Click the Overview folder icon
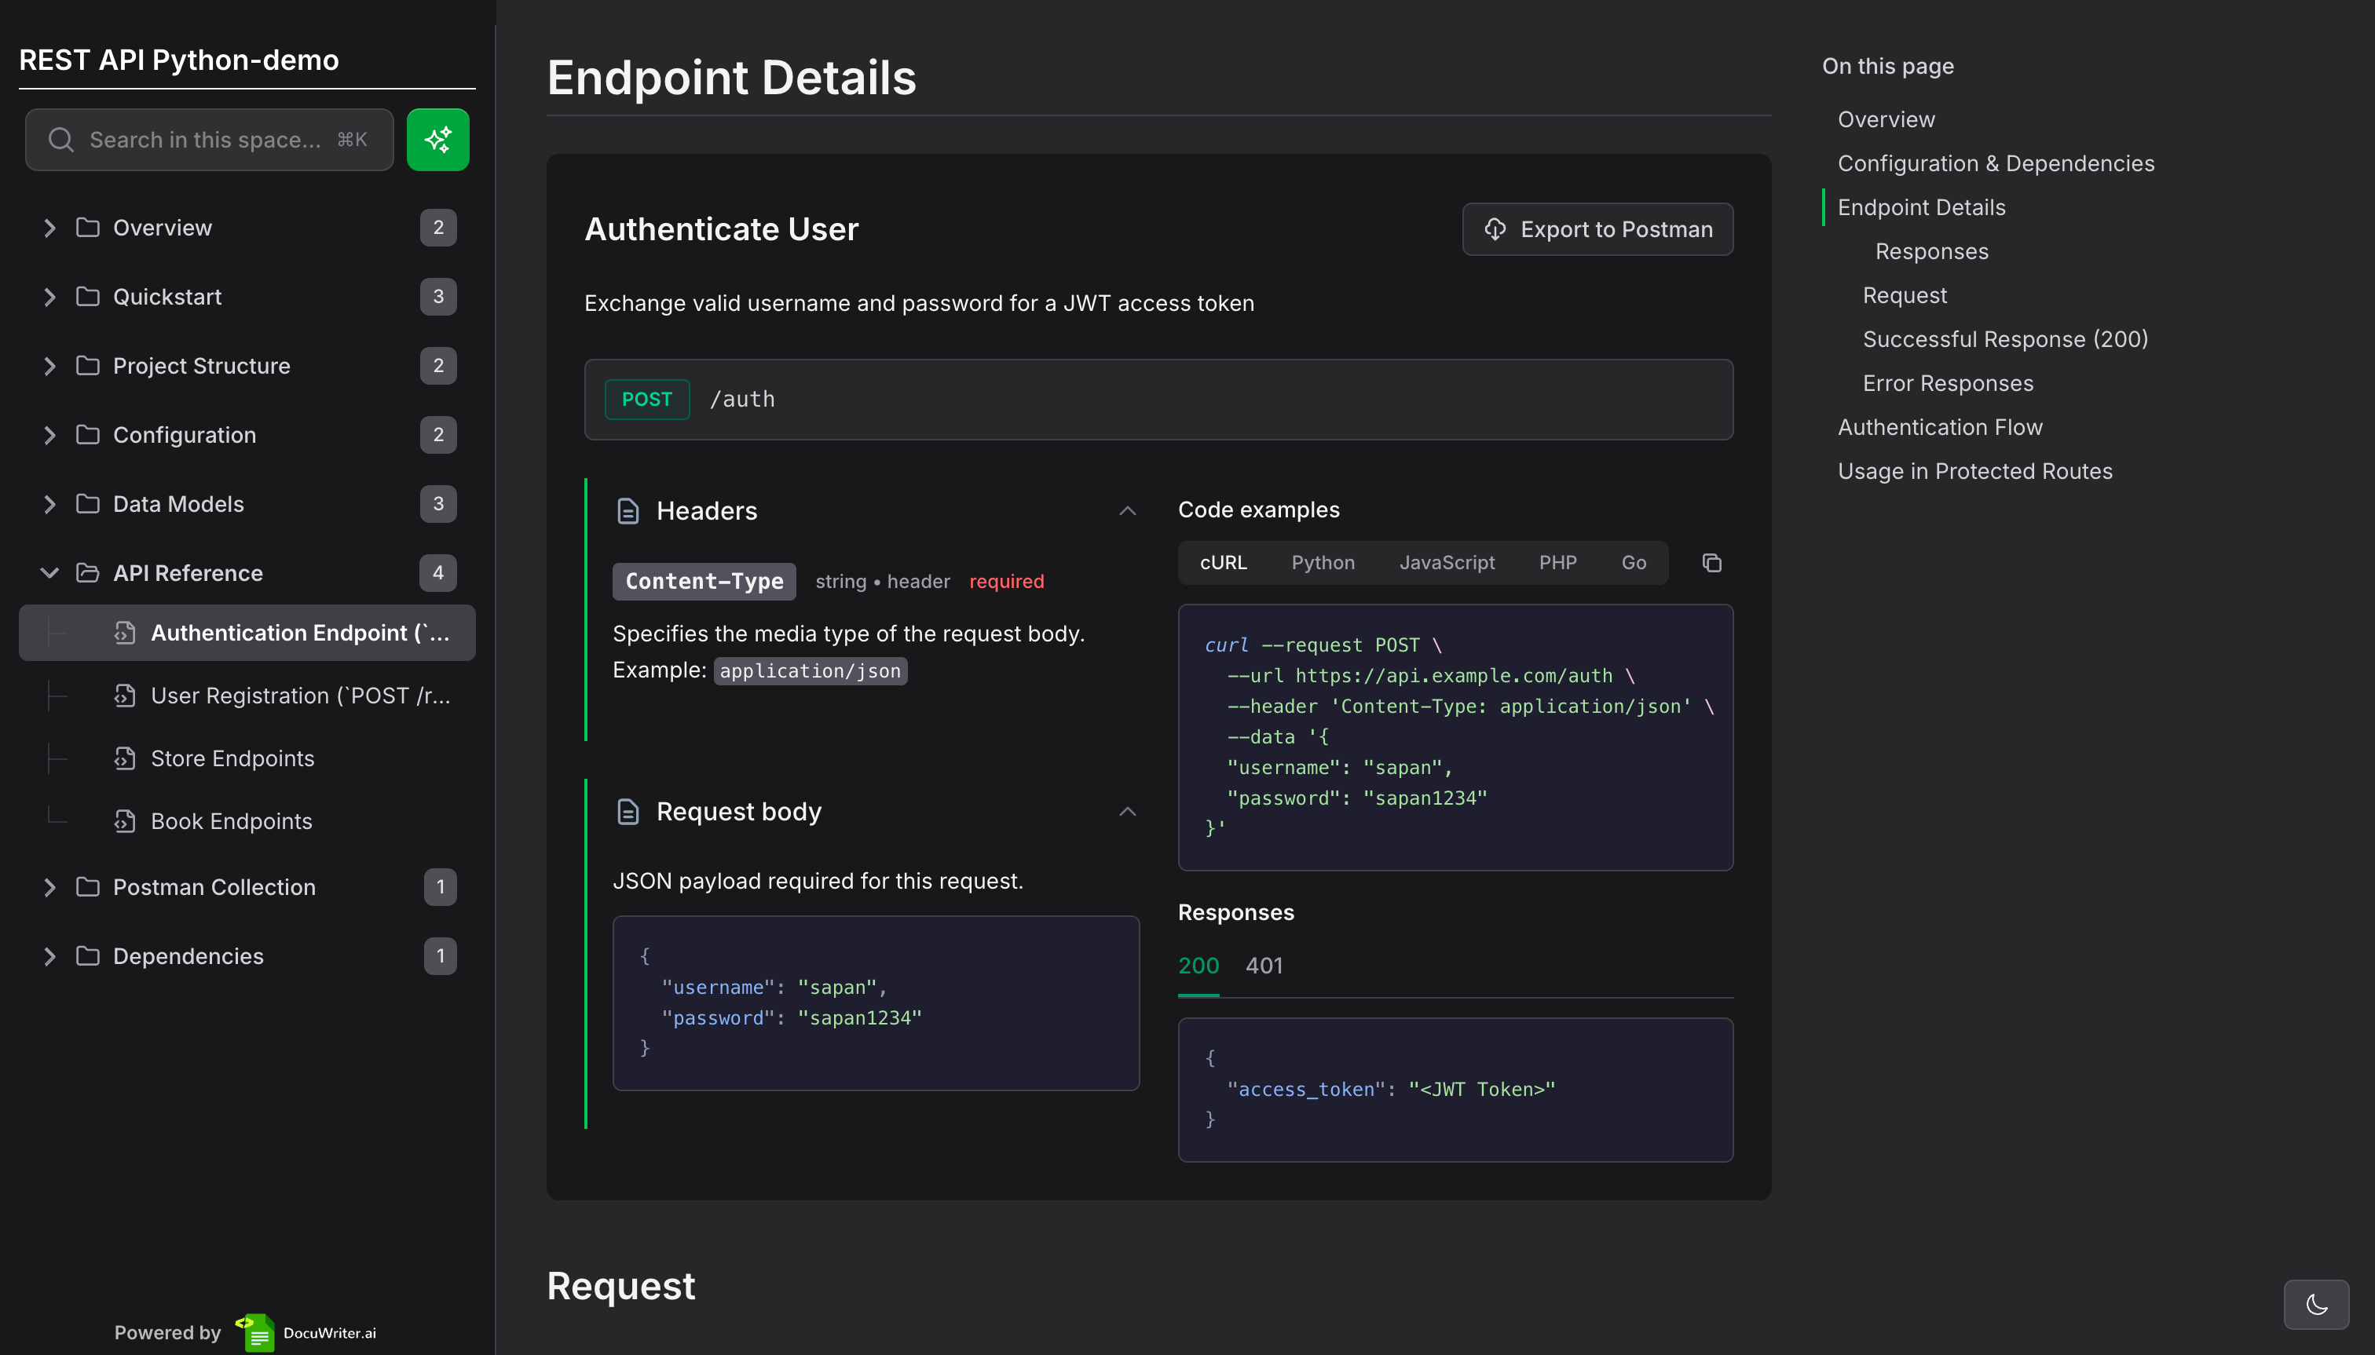This screenshot has width=2375, height=1355. pyautogui.click(x=87, y=228)
